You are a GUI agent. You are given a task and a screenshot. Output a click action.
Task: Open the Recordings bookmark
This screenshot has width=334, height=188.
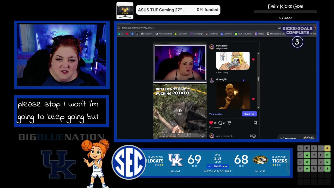pos(196,34)
